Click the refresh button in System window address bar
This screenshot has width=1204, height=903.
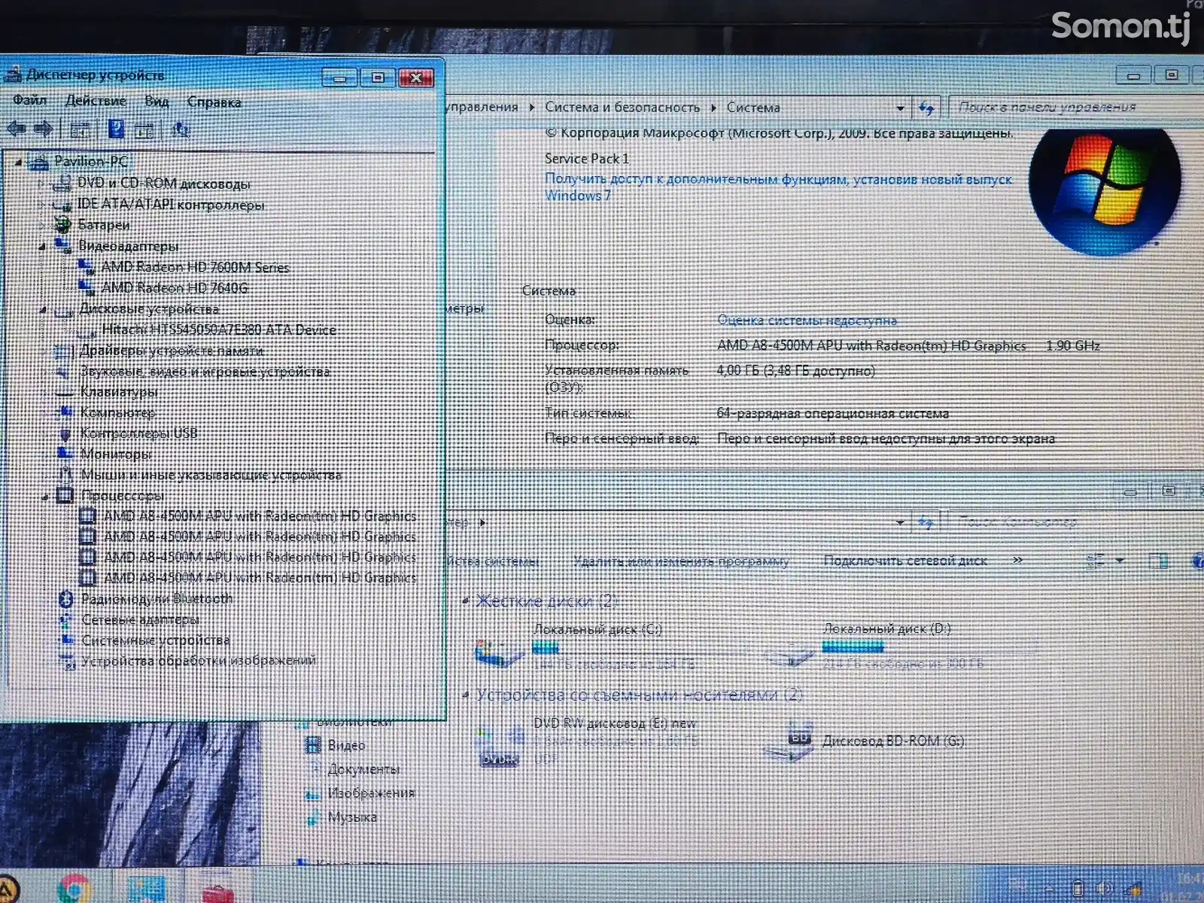coord(927,108)
